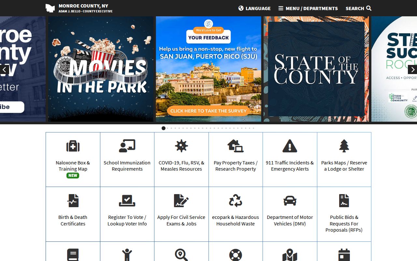The image size is (417, 261).
Task: Go to previous carousel slide arrow
Action: (4, 69)
